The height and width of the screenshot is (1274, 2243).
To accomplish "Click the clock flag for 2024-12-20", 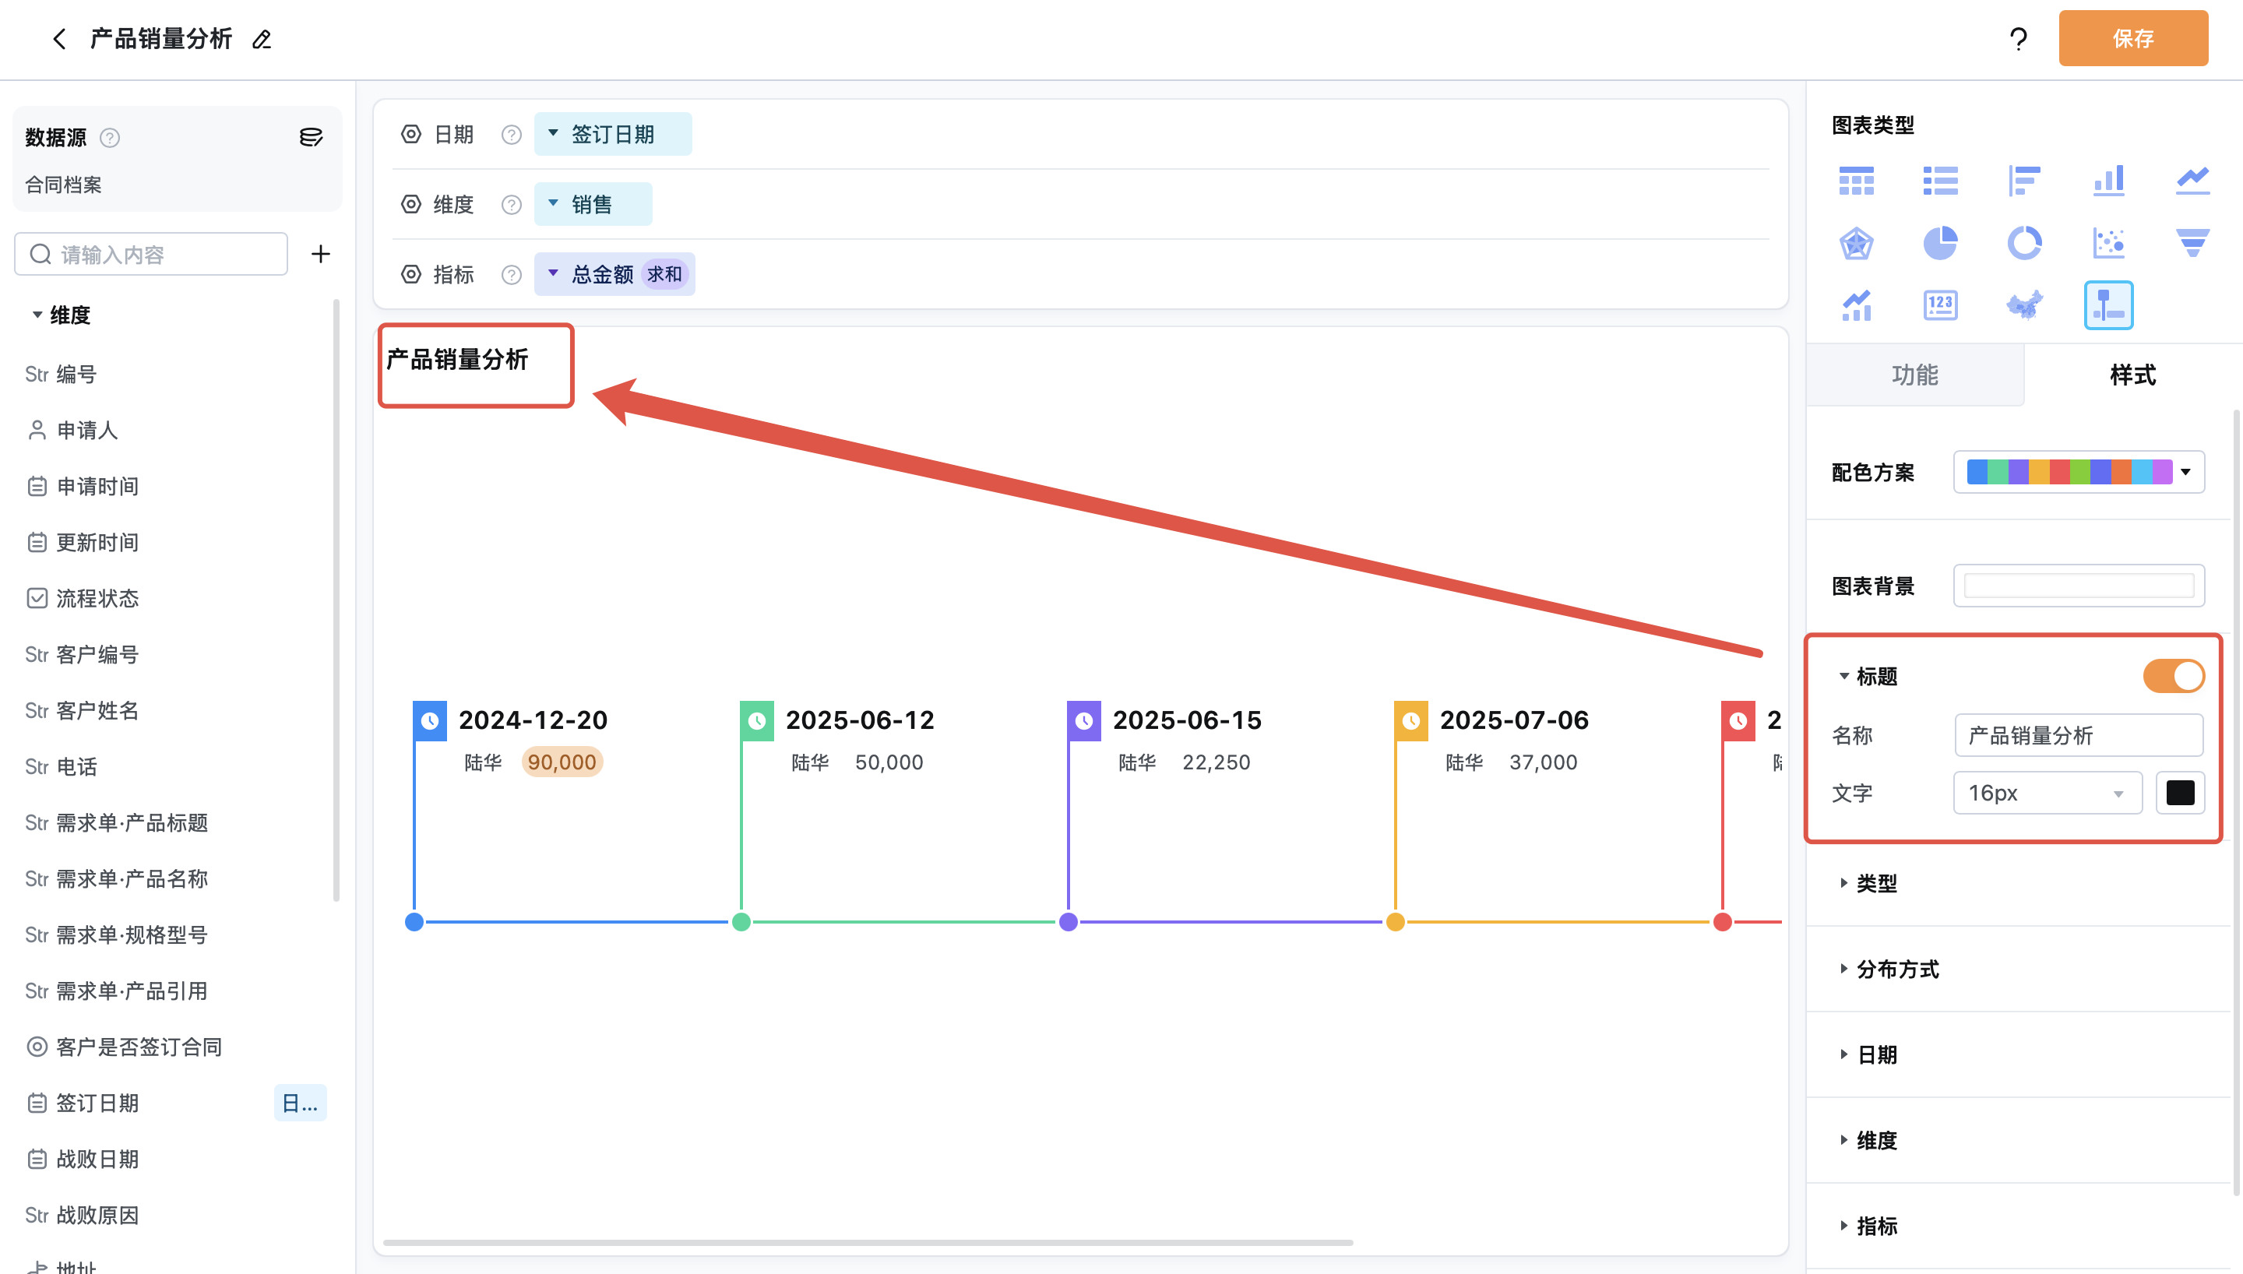I will pos(430,720).
